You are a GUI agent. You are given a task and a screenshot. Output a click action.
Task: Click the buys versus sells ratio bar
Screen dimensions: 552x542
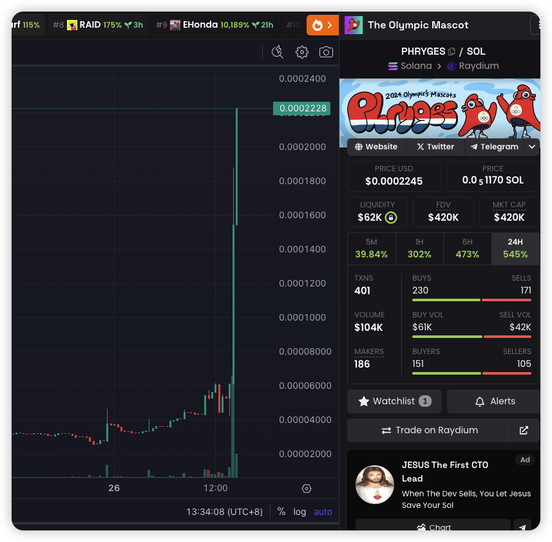coord(471,300)
